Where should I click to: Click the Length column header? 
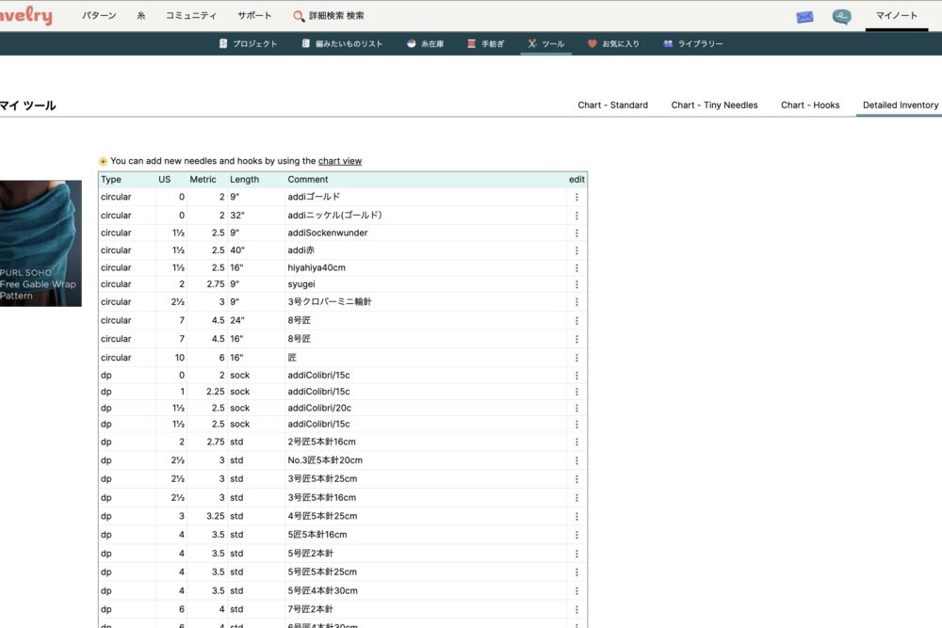[x=245, y=180]
